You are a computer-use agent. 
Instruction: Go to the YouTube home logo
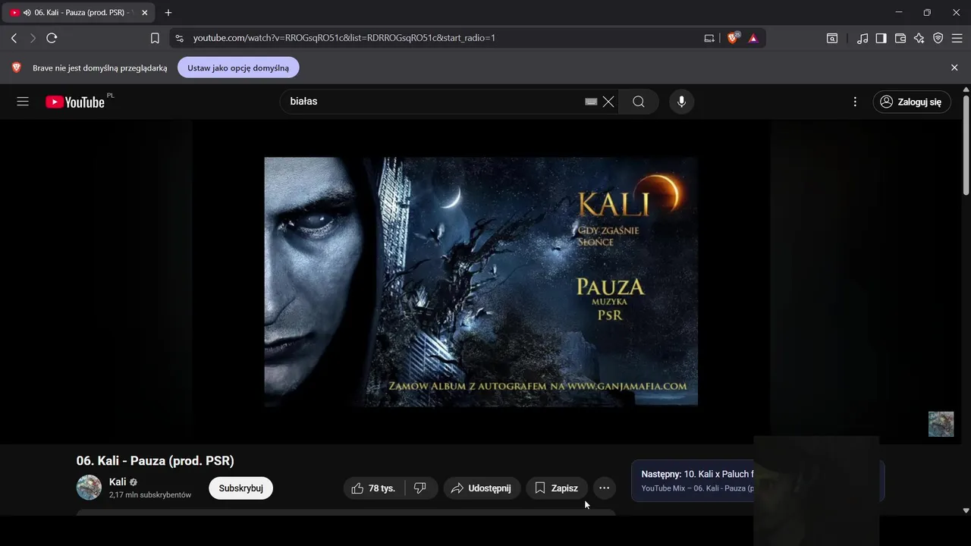tap(74, 102)
